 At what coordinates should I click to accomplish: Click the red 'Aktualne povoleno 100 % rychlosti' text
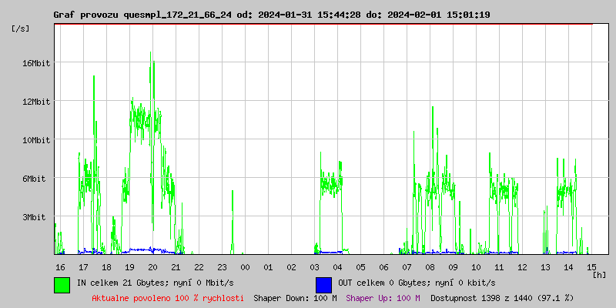coord(168,298)
